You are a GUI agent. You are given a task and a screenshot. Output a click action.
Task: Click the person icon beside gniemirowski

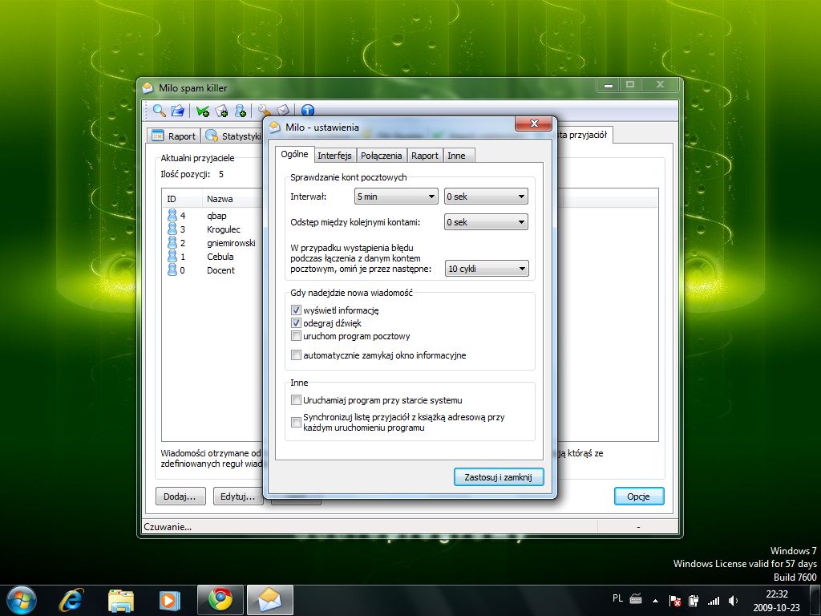tap(172, 242)
